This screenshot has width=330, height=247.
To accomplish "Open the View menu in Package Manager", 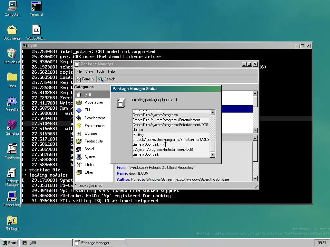I will tap(89, 71).
